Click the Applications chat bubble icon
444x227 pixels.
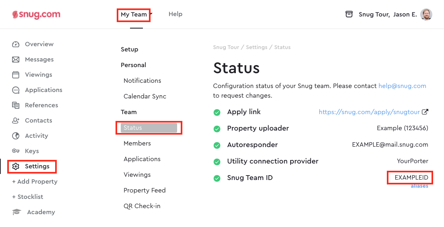tap(16, 90)
